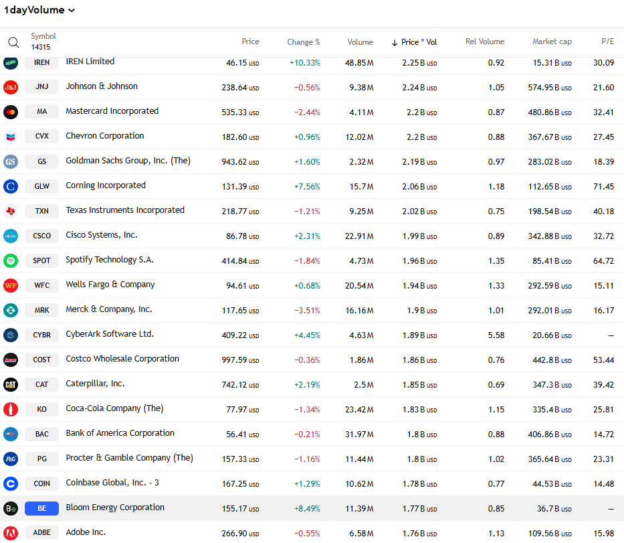Click Johnson & Johnson's 574.95 B market cap
The image size is (624, 543).
pos(550,88)
